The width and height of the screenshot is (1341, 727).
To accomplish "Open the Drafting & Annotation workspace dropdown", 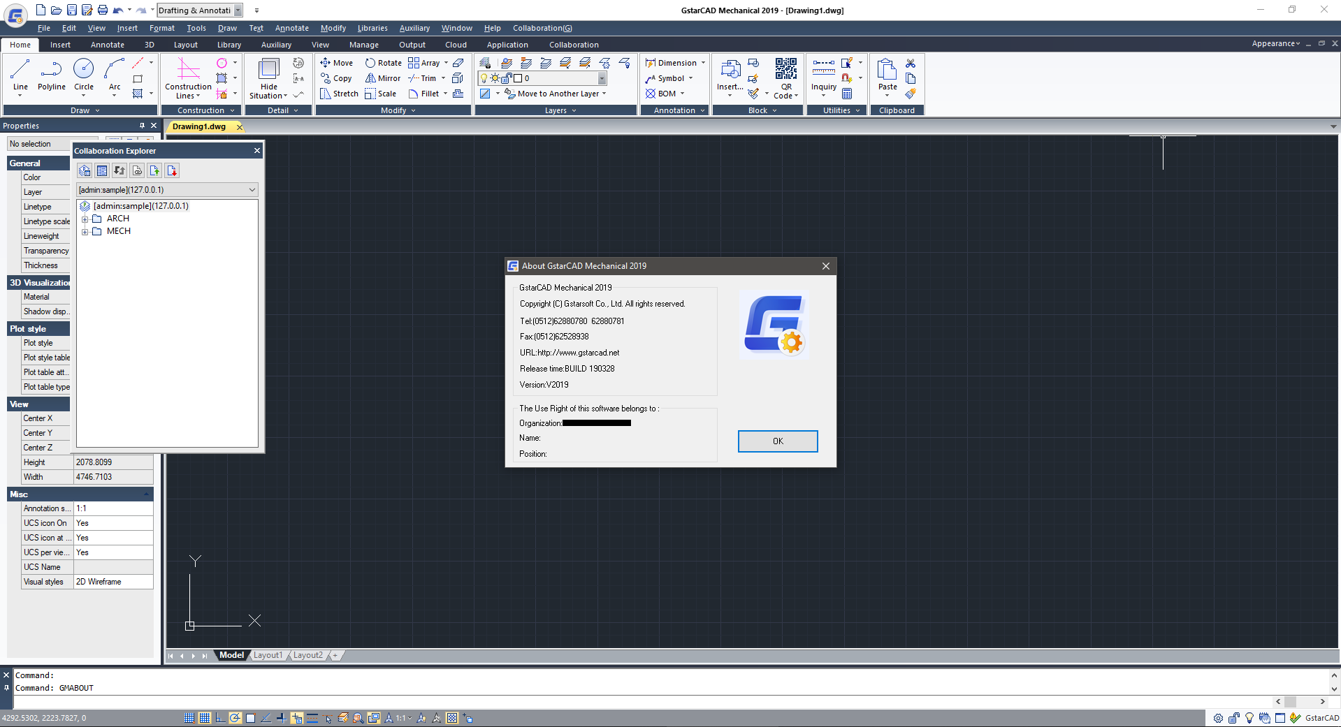I will pyautogui.click(x=238, y=10).
